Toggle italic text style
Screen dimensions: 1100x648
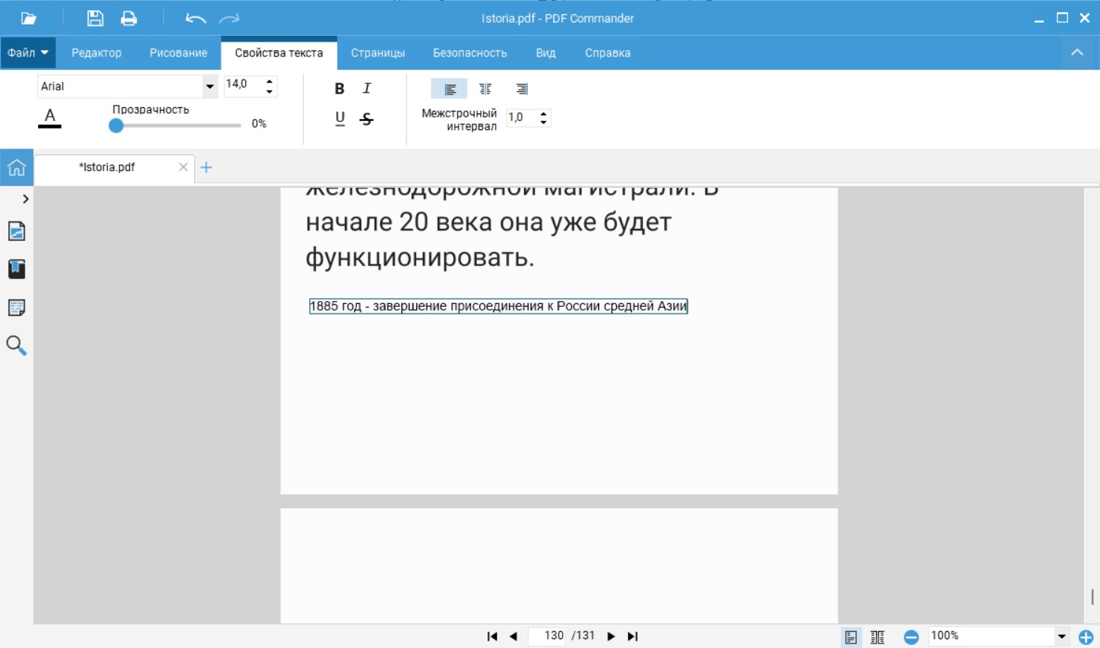point(366,88)
